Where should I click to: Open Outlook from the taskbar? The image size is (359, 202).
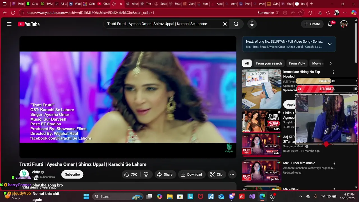coord(221,196)
